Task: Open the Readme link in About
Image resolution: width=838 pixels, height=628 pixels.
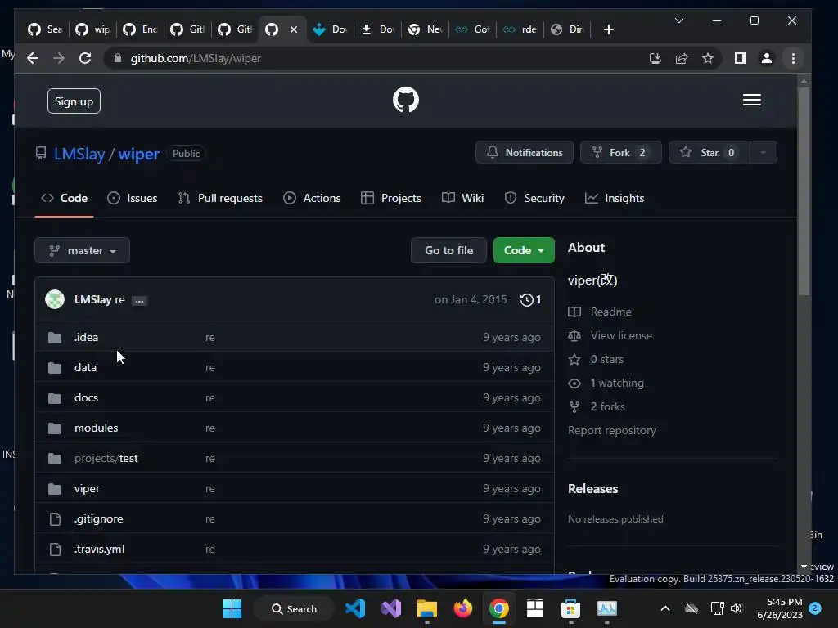Action: (610, 312)
